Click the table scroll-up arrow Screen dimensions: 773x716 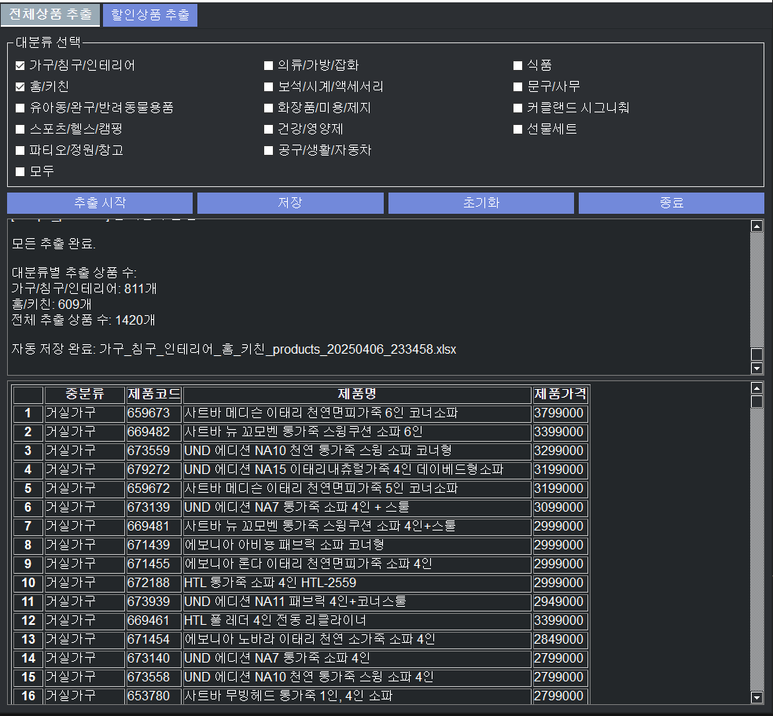(x=757, y=388)
